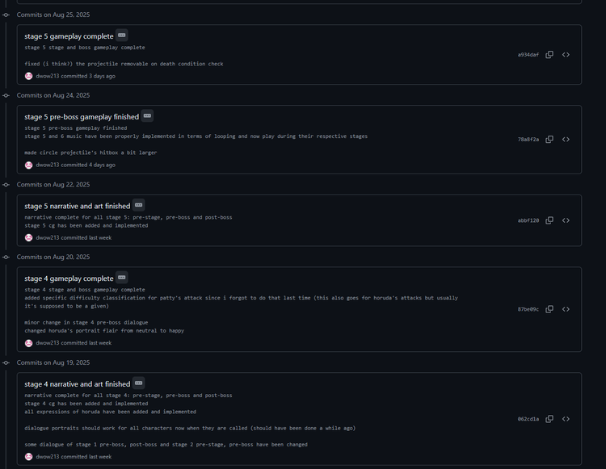This screenshot has height=469, width=606.
Task: Copy full SHA for commit 78a8f2a
Action: click(549, 140)
